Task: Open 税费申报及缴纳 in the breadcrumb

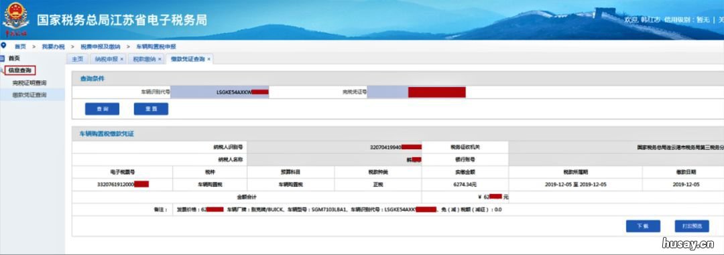Action: (100, 47)
